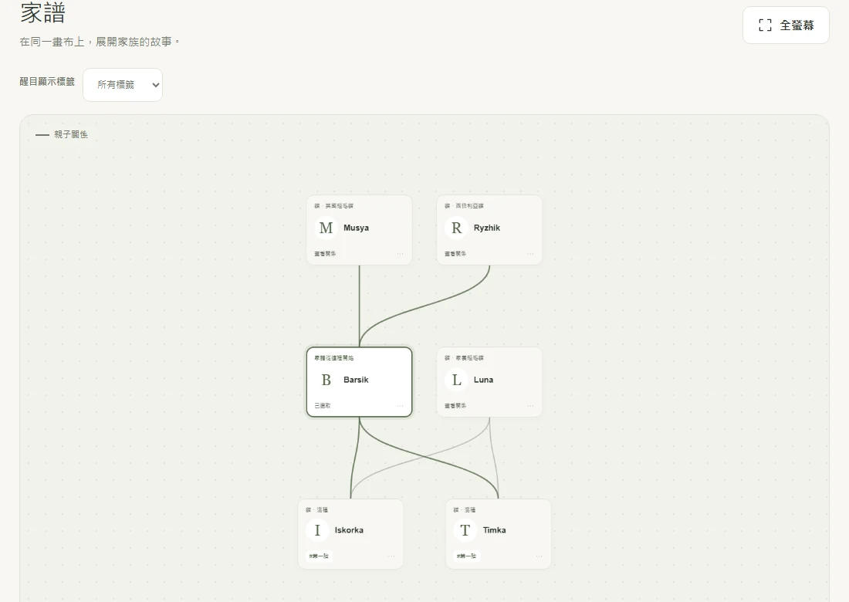The height and width of the screenshot is (602, 849).
Task: Open the three-dot menu on Barsik's card
Action: (x=400, y=405)
